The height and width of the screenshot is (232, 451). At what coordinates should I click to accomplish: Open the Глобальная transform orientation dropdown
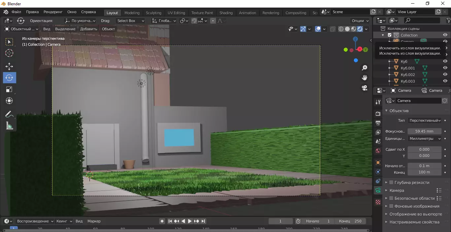[164, 21]
